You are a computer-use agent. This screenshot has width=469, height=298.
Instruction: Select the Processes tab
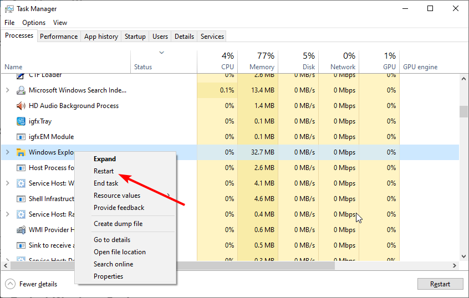pyautogui.click(x=19, y=35)
